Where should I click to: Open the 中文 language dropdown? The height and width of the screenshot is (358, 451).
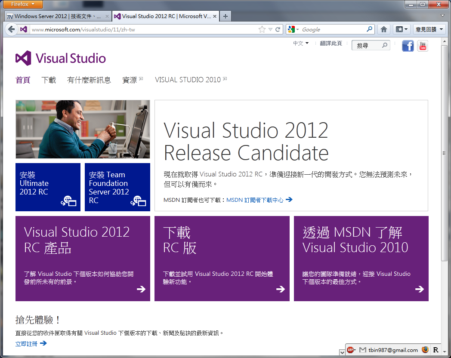tap(300, 43)
